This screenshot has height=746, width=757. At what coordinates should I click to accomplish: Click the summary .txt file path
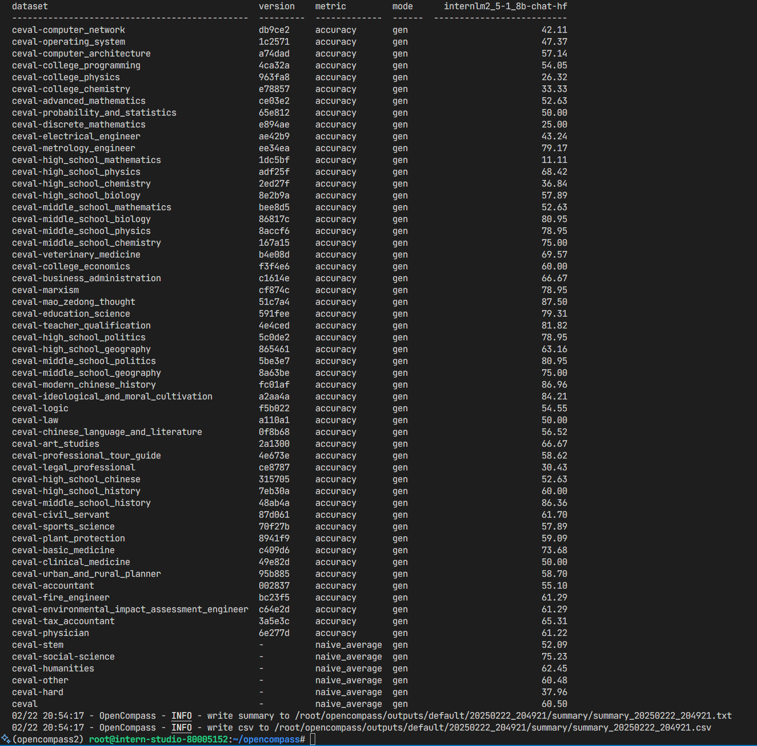pyautogui.click(x=513, y=716)
